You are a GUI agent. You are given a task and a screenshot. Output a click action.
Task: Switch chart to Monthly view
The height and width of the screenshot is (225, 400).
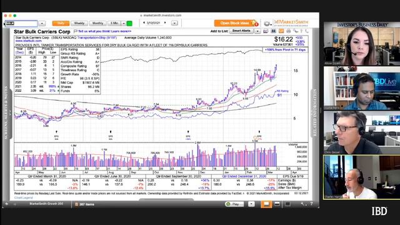(97, 23)
